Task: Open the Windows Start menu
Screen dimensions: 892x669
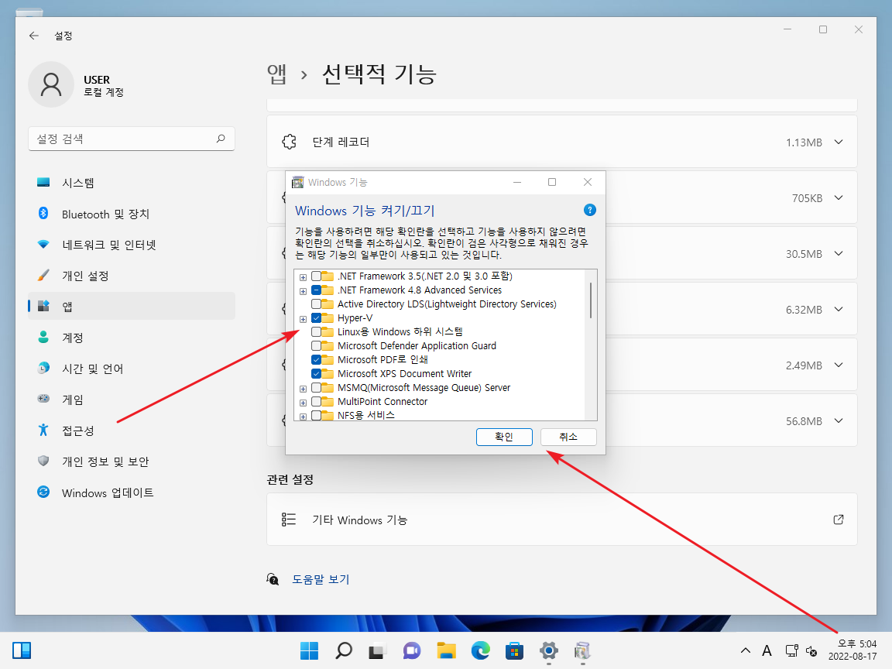Action: click(310, 650)
